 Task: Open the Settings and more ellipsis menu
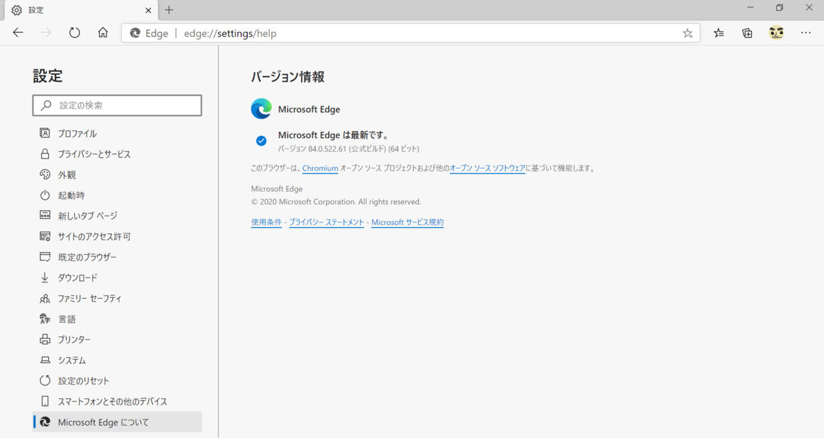coord(805,33)
